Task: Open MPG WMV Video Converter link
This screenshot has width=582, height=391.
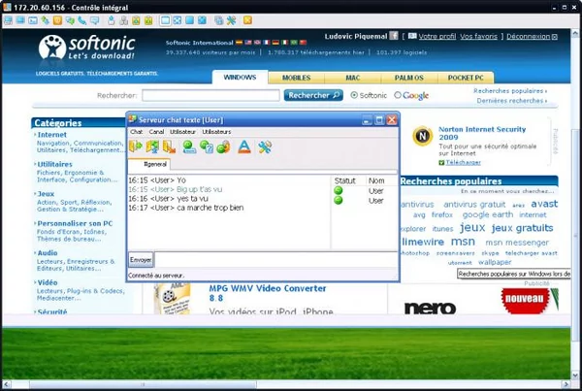Action: [268, 293]
